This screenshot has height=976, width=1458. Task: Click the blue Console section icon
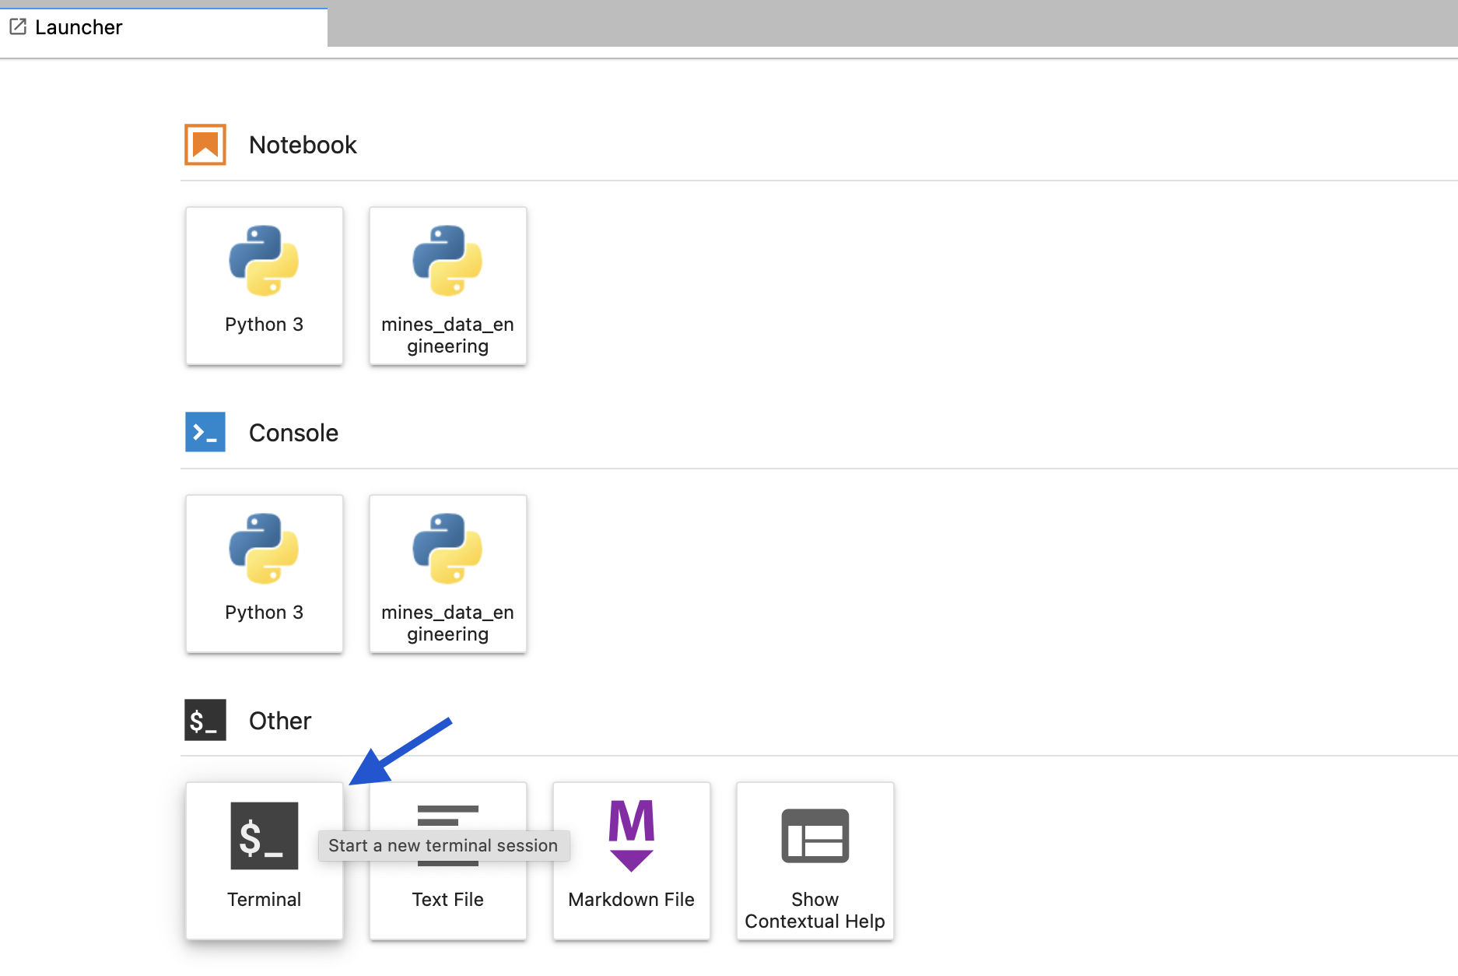pos(205,432)
